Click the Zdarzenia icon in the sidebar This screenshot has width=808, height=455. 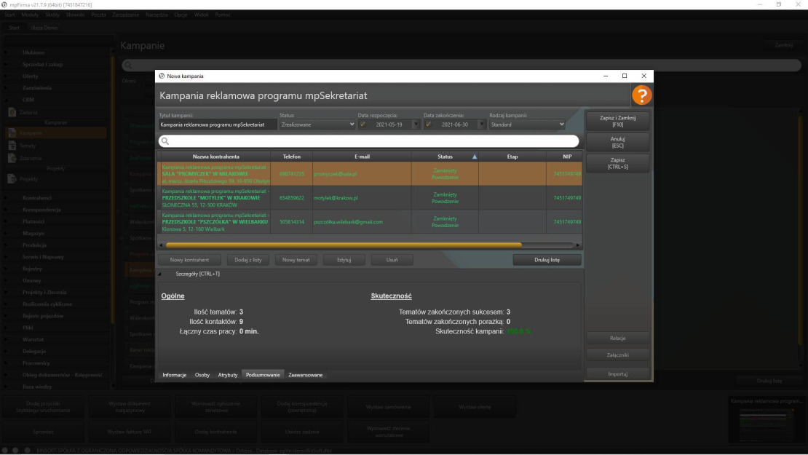tap(12, 158)
